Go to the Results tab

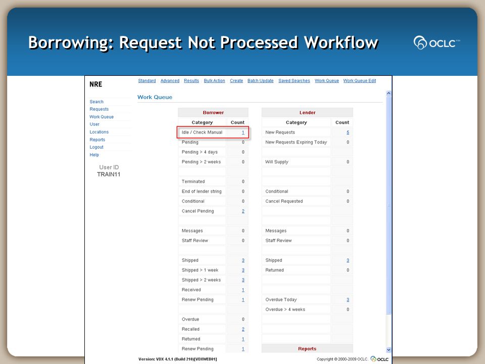coord(191,81)
